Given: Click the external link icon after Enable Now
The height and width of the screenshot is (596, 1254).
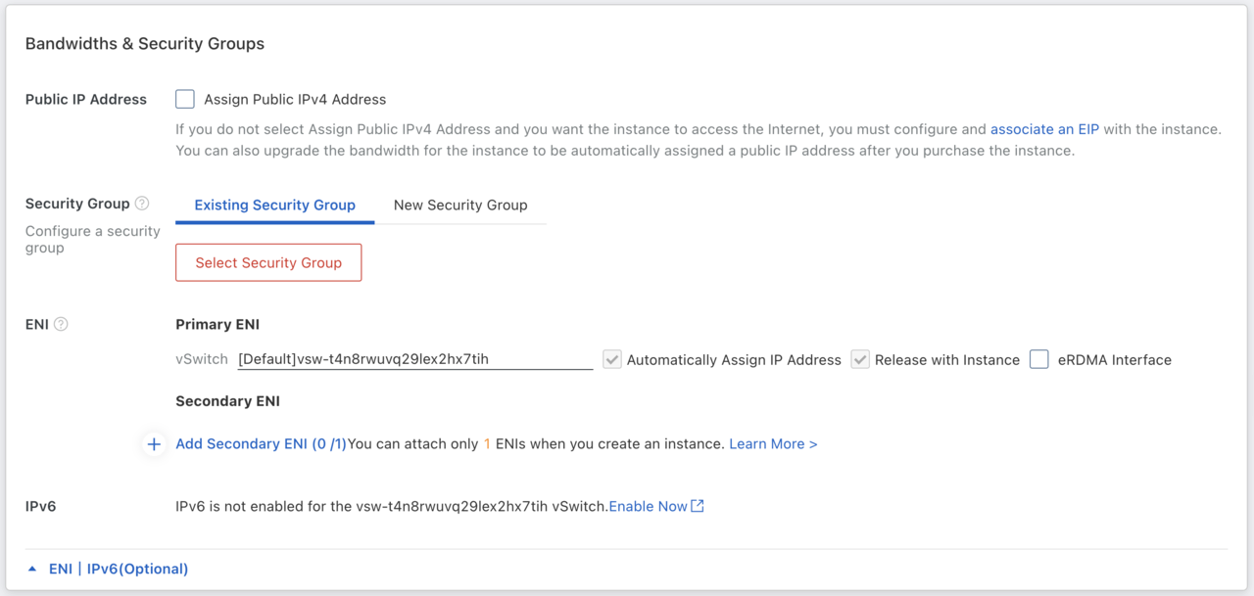Looking at the screenshot, I should [698, 506].
